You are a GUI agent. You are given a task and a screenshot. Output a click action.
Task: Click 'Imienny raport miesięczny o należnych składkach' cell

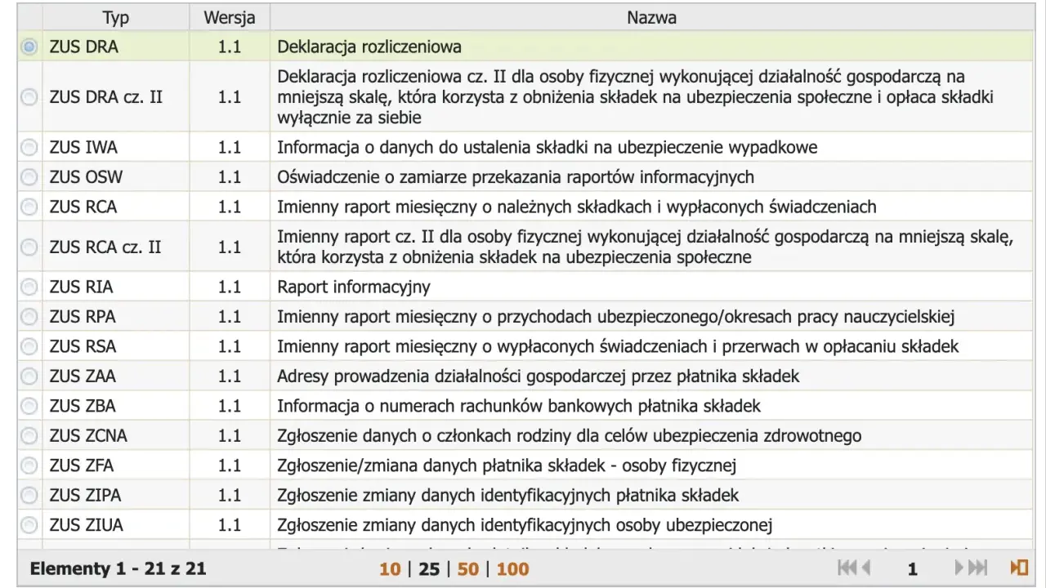click(x=651, y=207)
